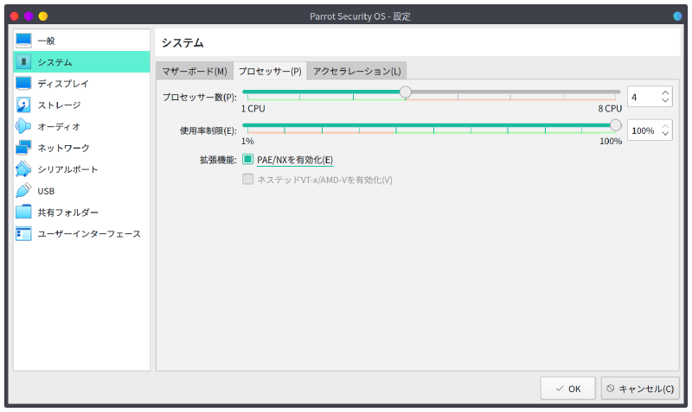Select 一般 category in sidebar
The width and height of the screenshot is (692, 412).
[x=81, y=41]
